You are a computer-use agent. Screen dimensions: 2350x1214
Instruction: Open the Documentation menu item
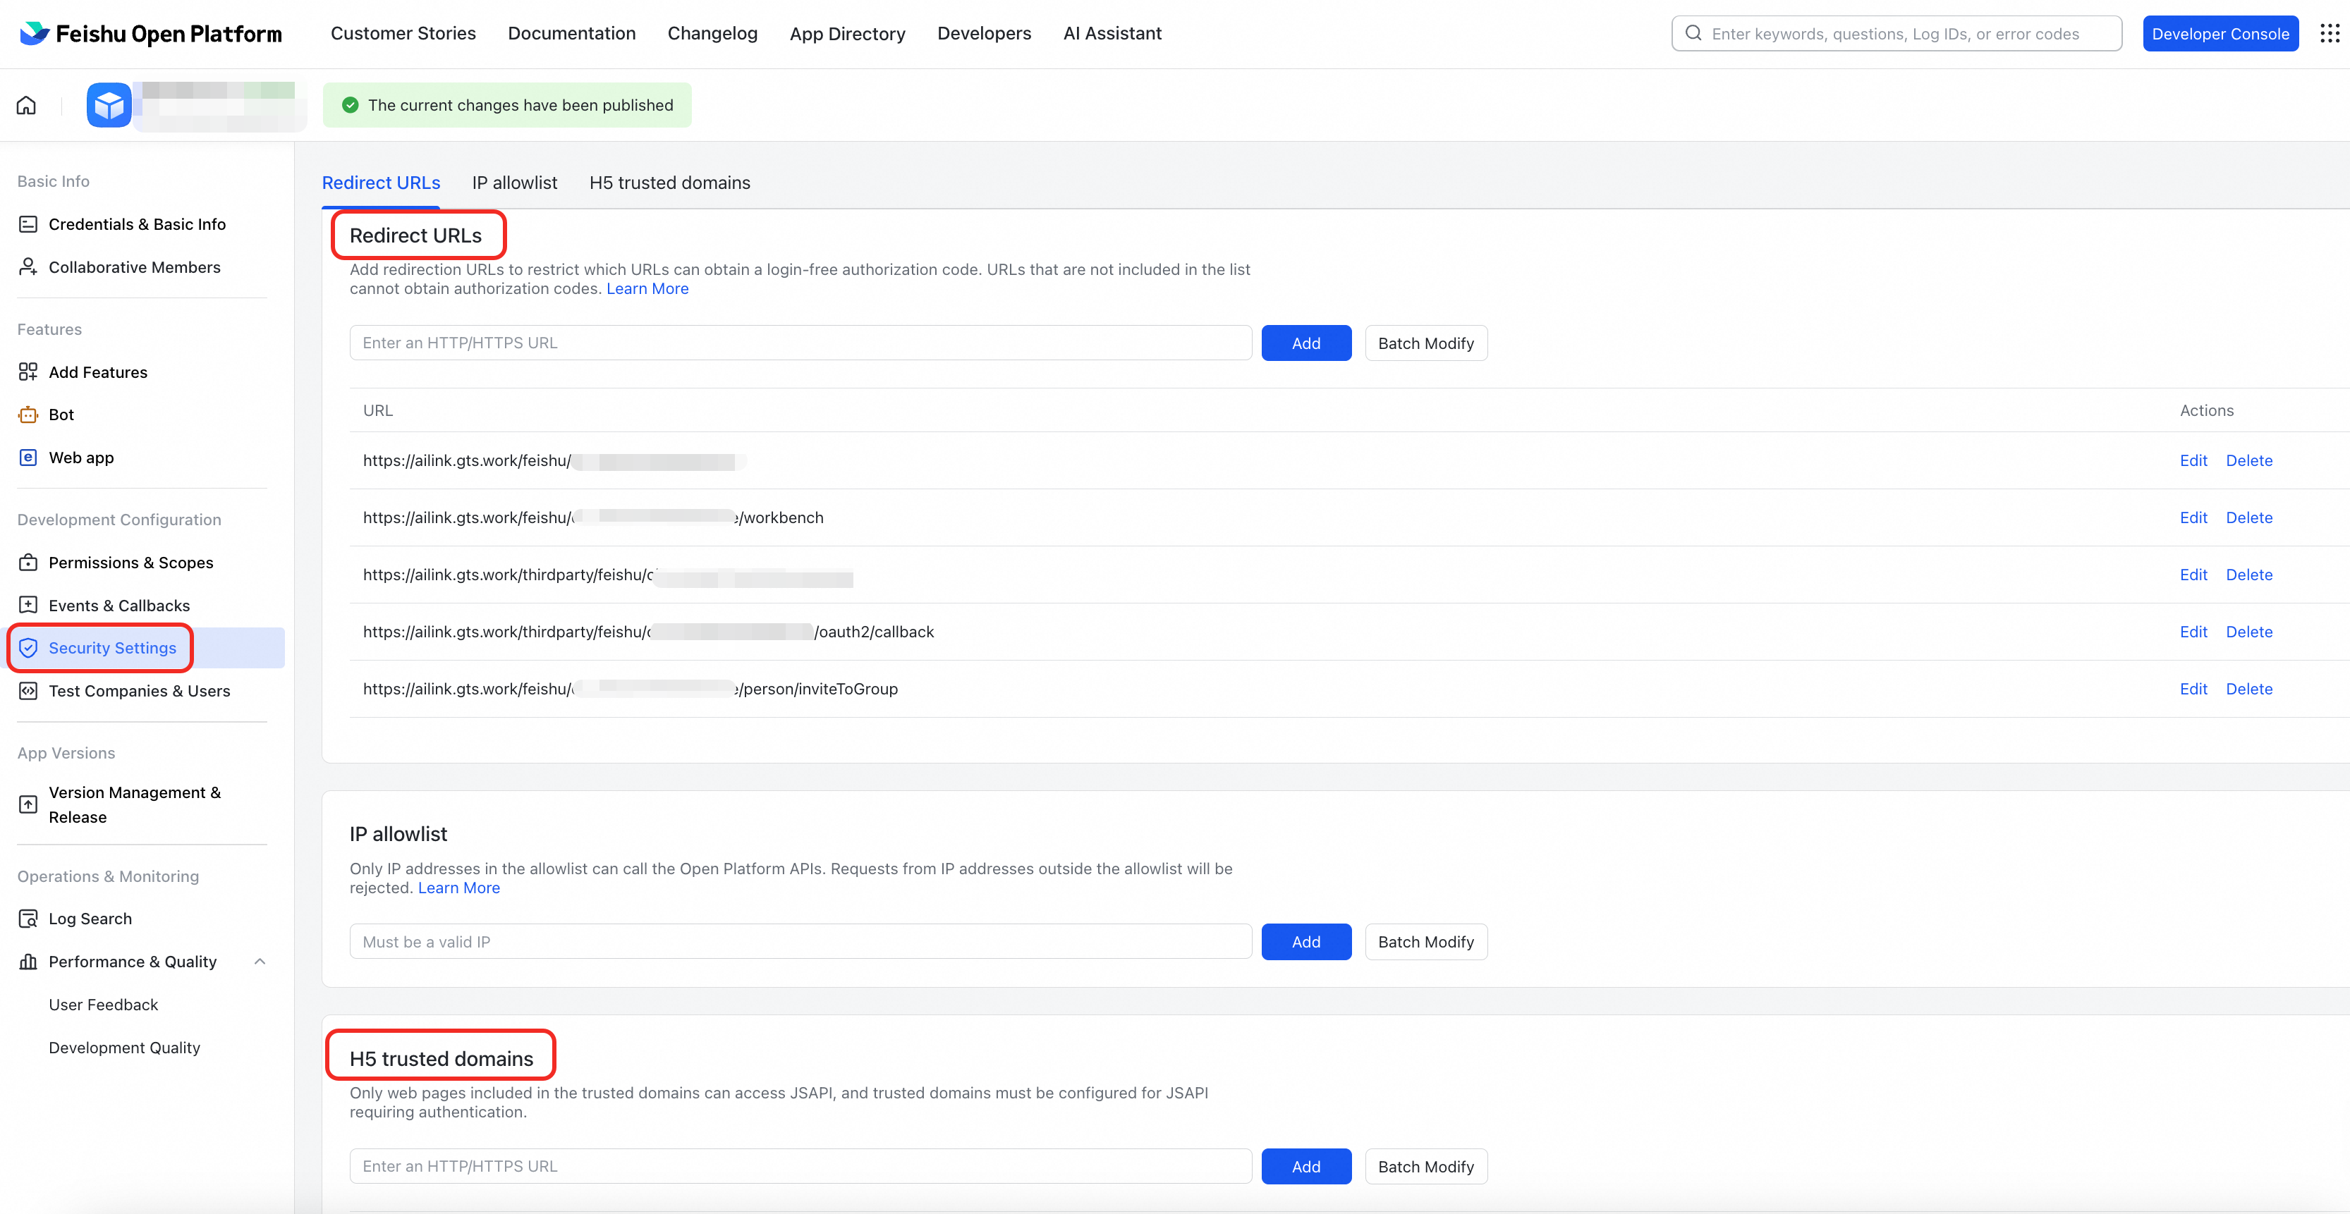(571, 34)
